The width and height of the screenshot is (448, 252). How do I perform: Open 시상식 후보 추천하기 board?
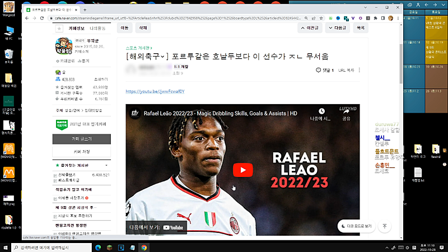click(75, 216)
